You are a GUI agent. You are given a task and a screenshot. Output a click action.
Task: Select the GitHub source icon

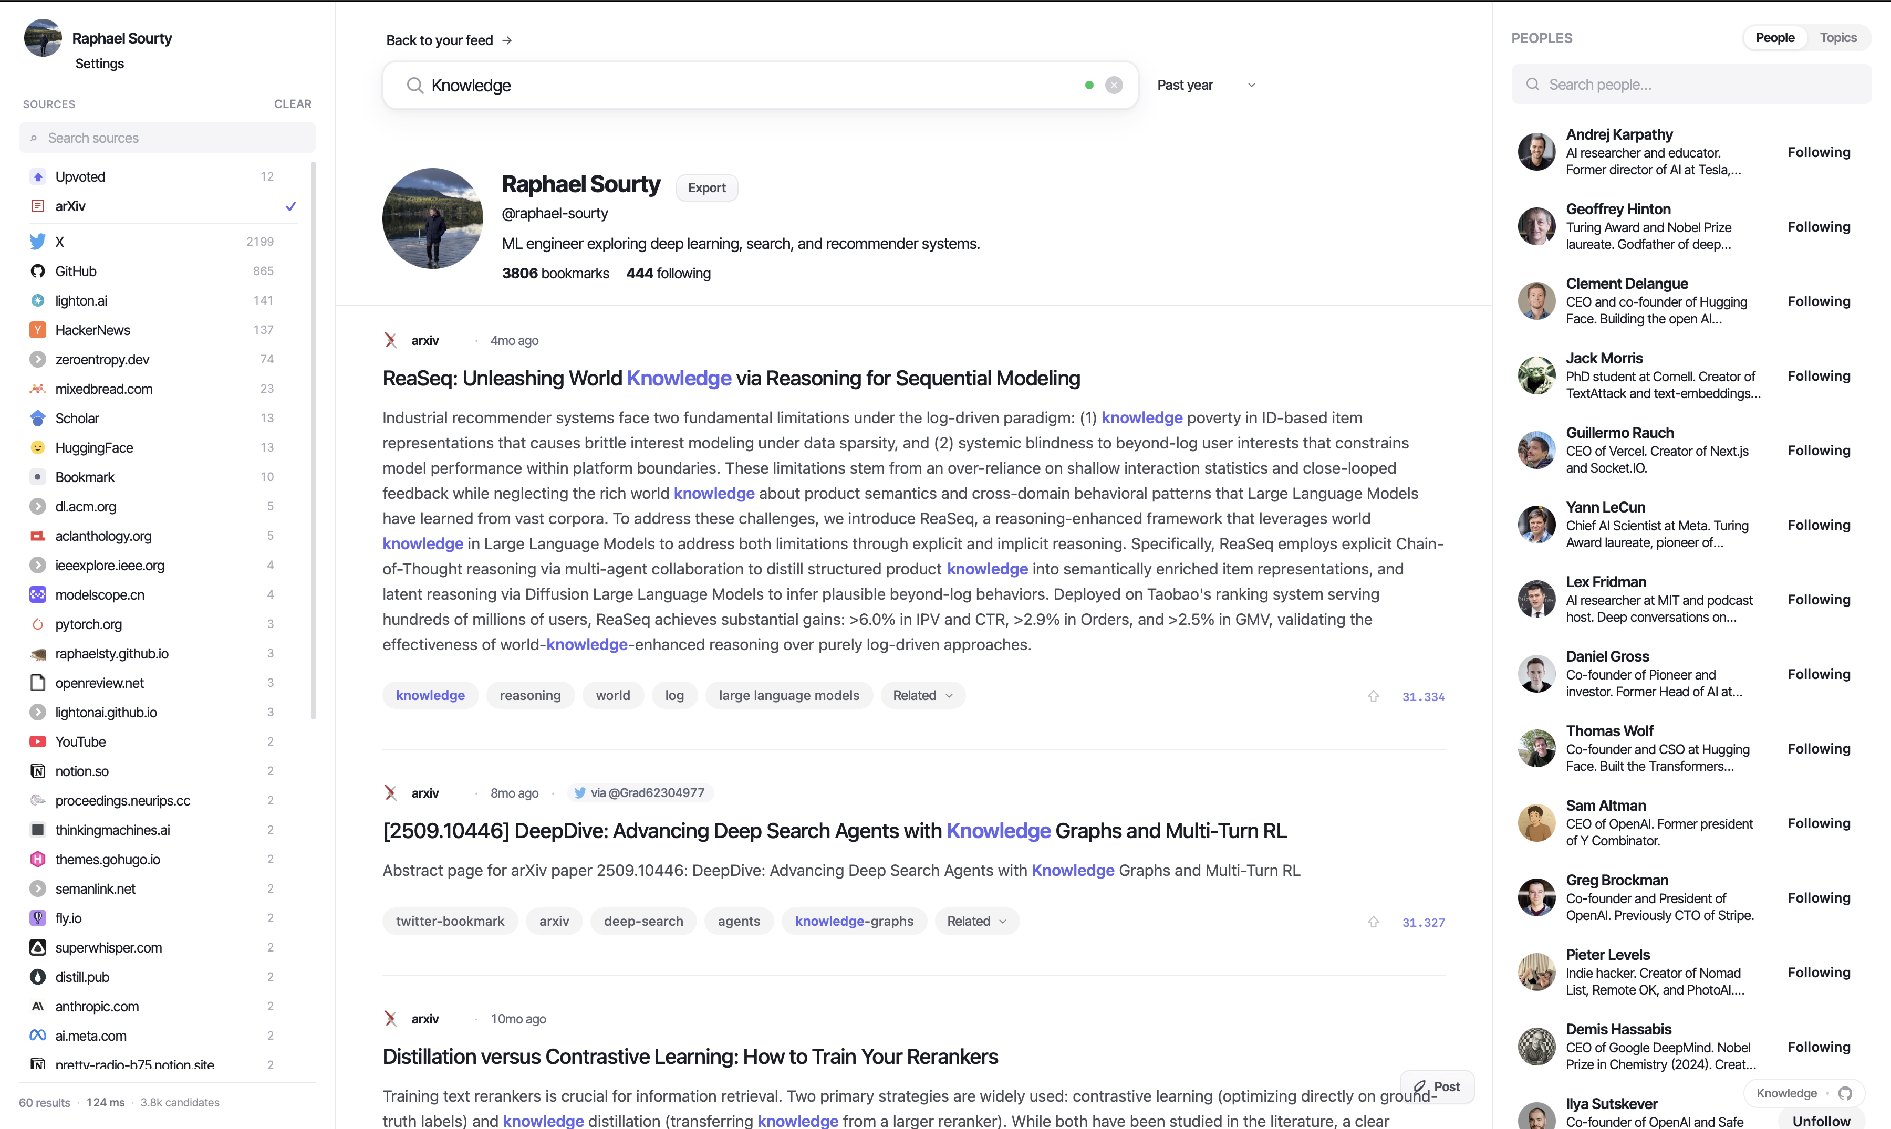(x=37, y=271)
